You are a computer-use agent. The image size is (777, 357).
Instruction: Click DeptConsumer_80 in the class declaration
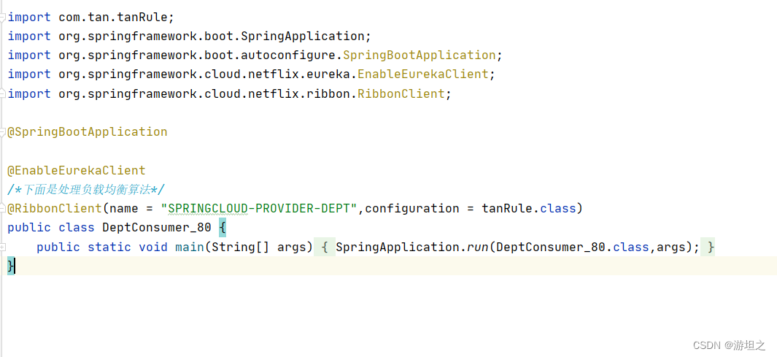click(x=156, y=228)
